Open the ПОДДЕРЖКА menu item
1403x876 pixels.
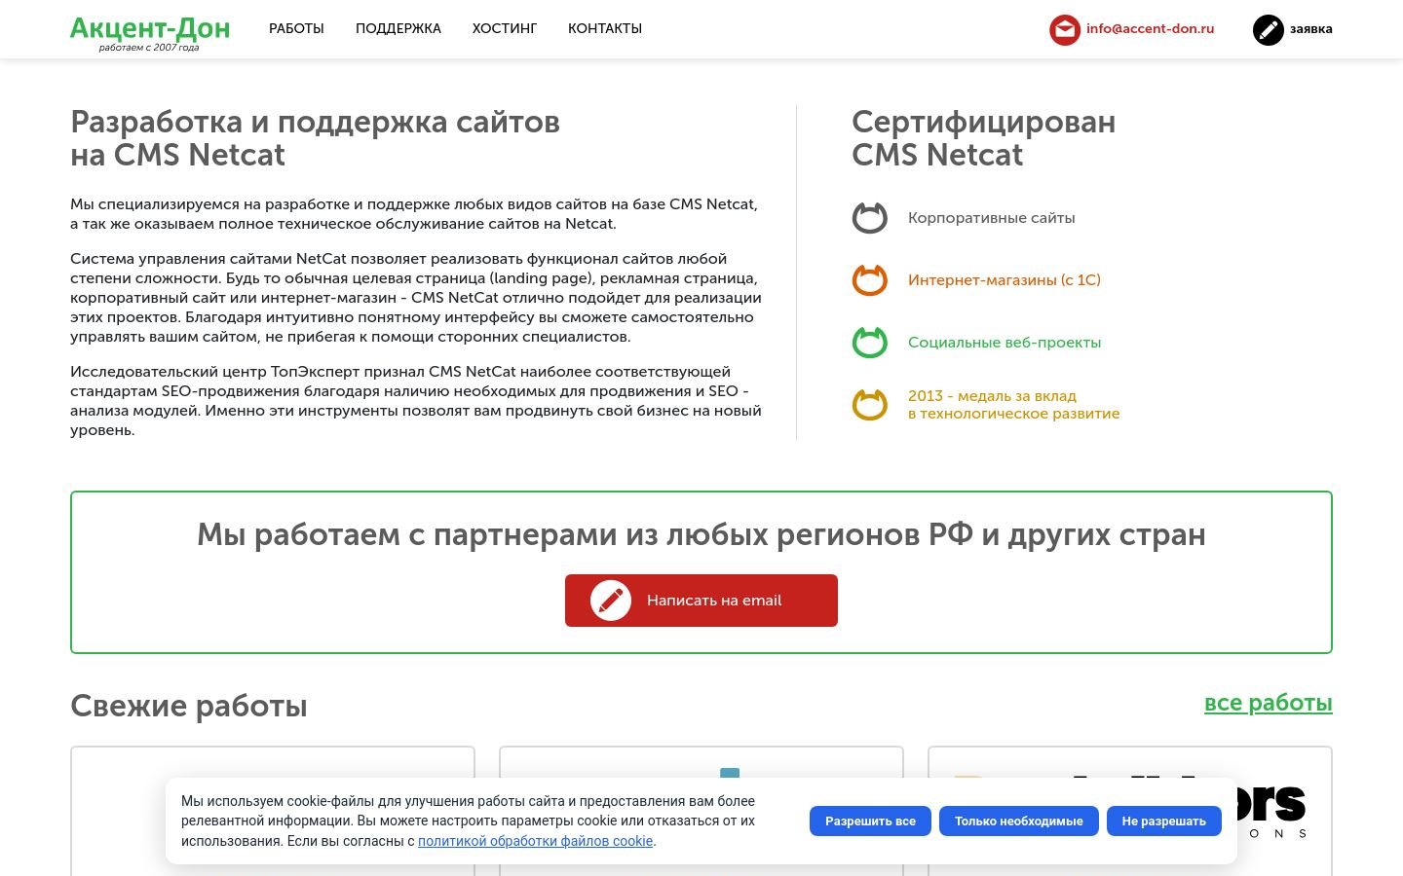coord(398,29)
